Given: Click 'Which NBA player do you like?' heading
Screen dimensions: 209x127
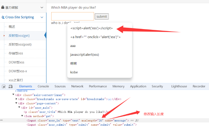Looking at the screenshot, I should 73,7.
